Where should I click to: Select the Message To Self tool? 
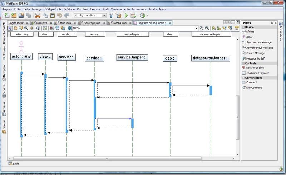tap(255, 58)
